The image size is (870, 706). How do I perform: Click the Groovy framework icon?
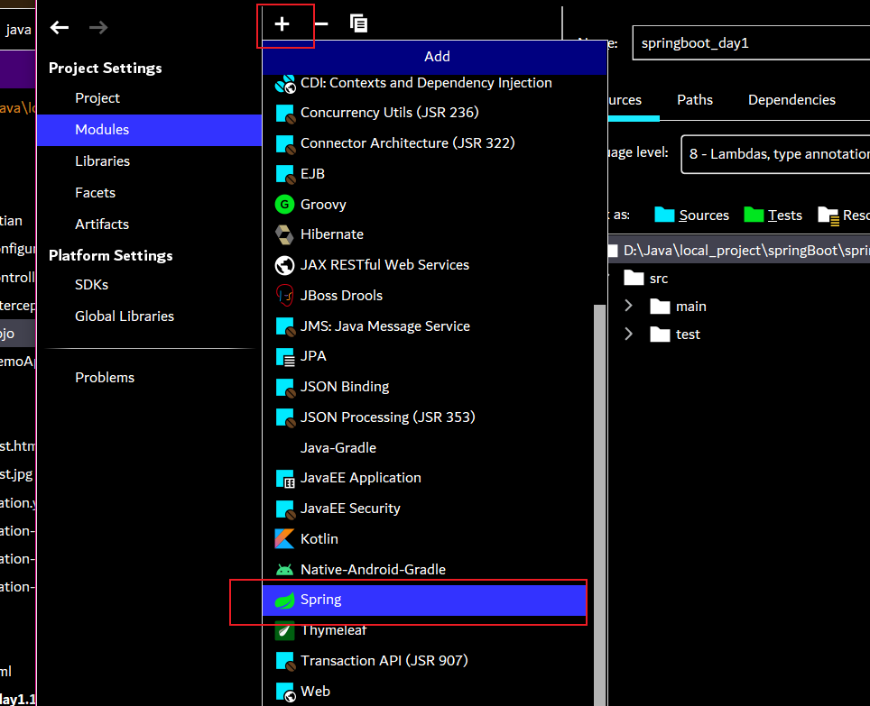(x=284, y=205)
